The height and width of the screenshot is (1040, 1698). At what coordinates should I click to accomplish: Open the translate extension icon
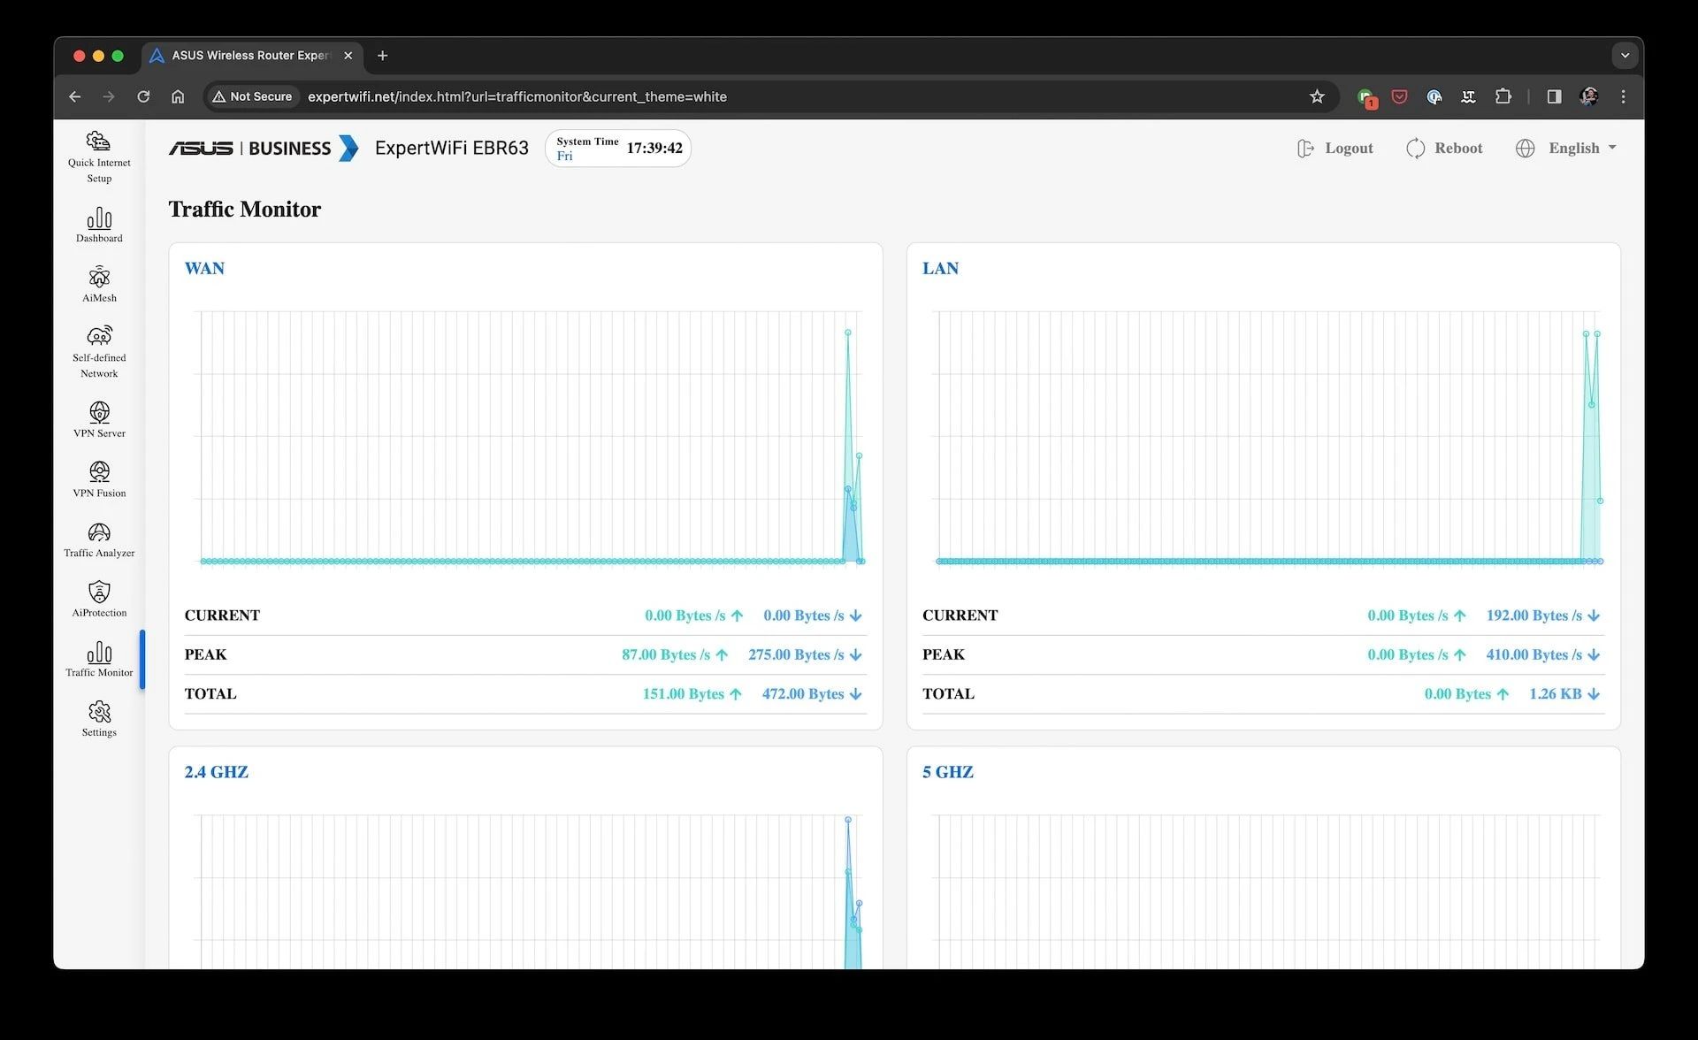pos(1468,96)
